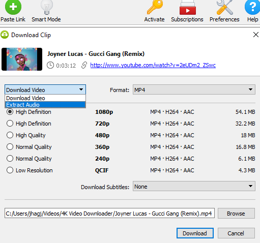Choose Download Video in the dropdown list
Image resolution: width=260 pixels, height=243 pixels.
45,98
